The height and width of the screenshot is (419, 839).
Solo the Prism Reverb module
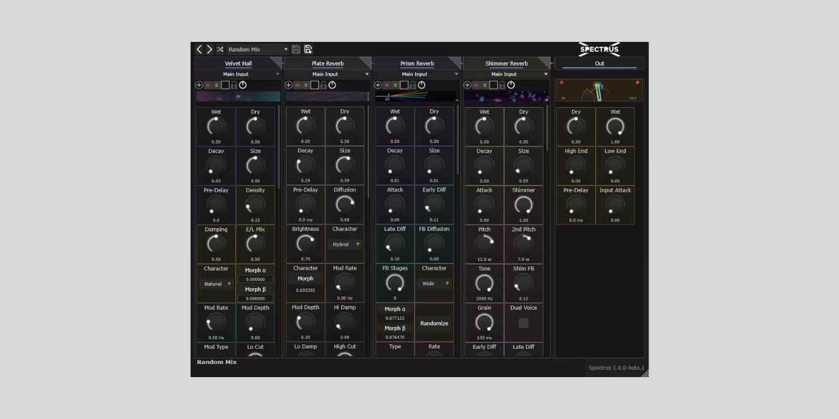[x=395, y=85]
